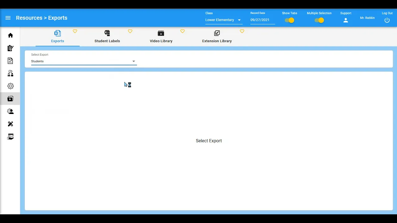This screenshot has width=397, height=223.
Task: Click the Student Labels icon
Action: [x=107, y=33]
